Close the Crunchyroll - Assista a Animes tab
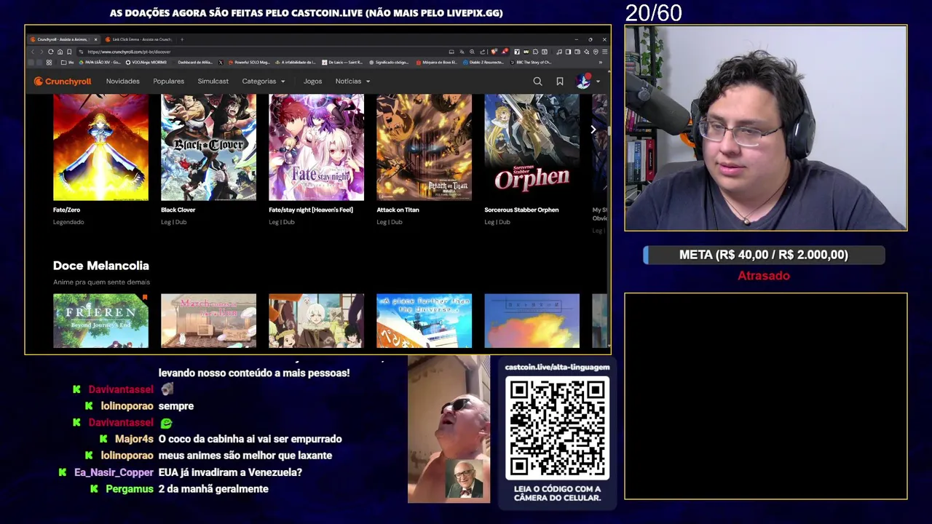The image size is (932, 524). [95, 39]
